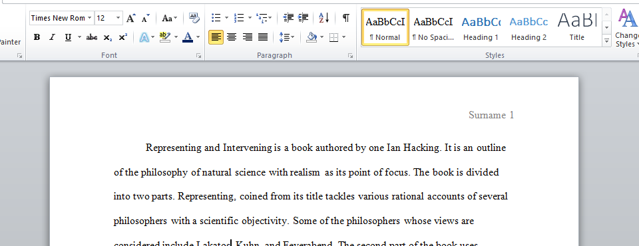The width and height of the screenshot is (639, 246).
Task: Show next row of styles gallery
Action: 607,27
